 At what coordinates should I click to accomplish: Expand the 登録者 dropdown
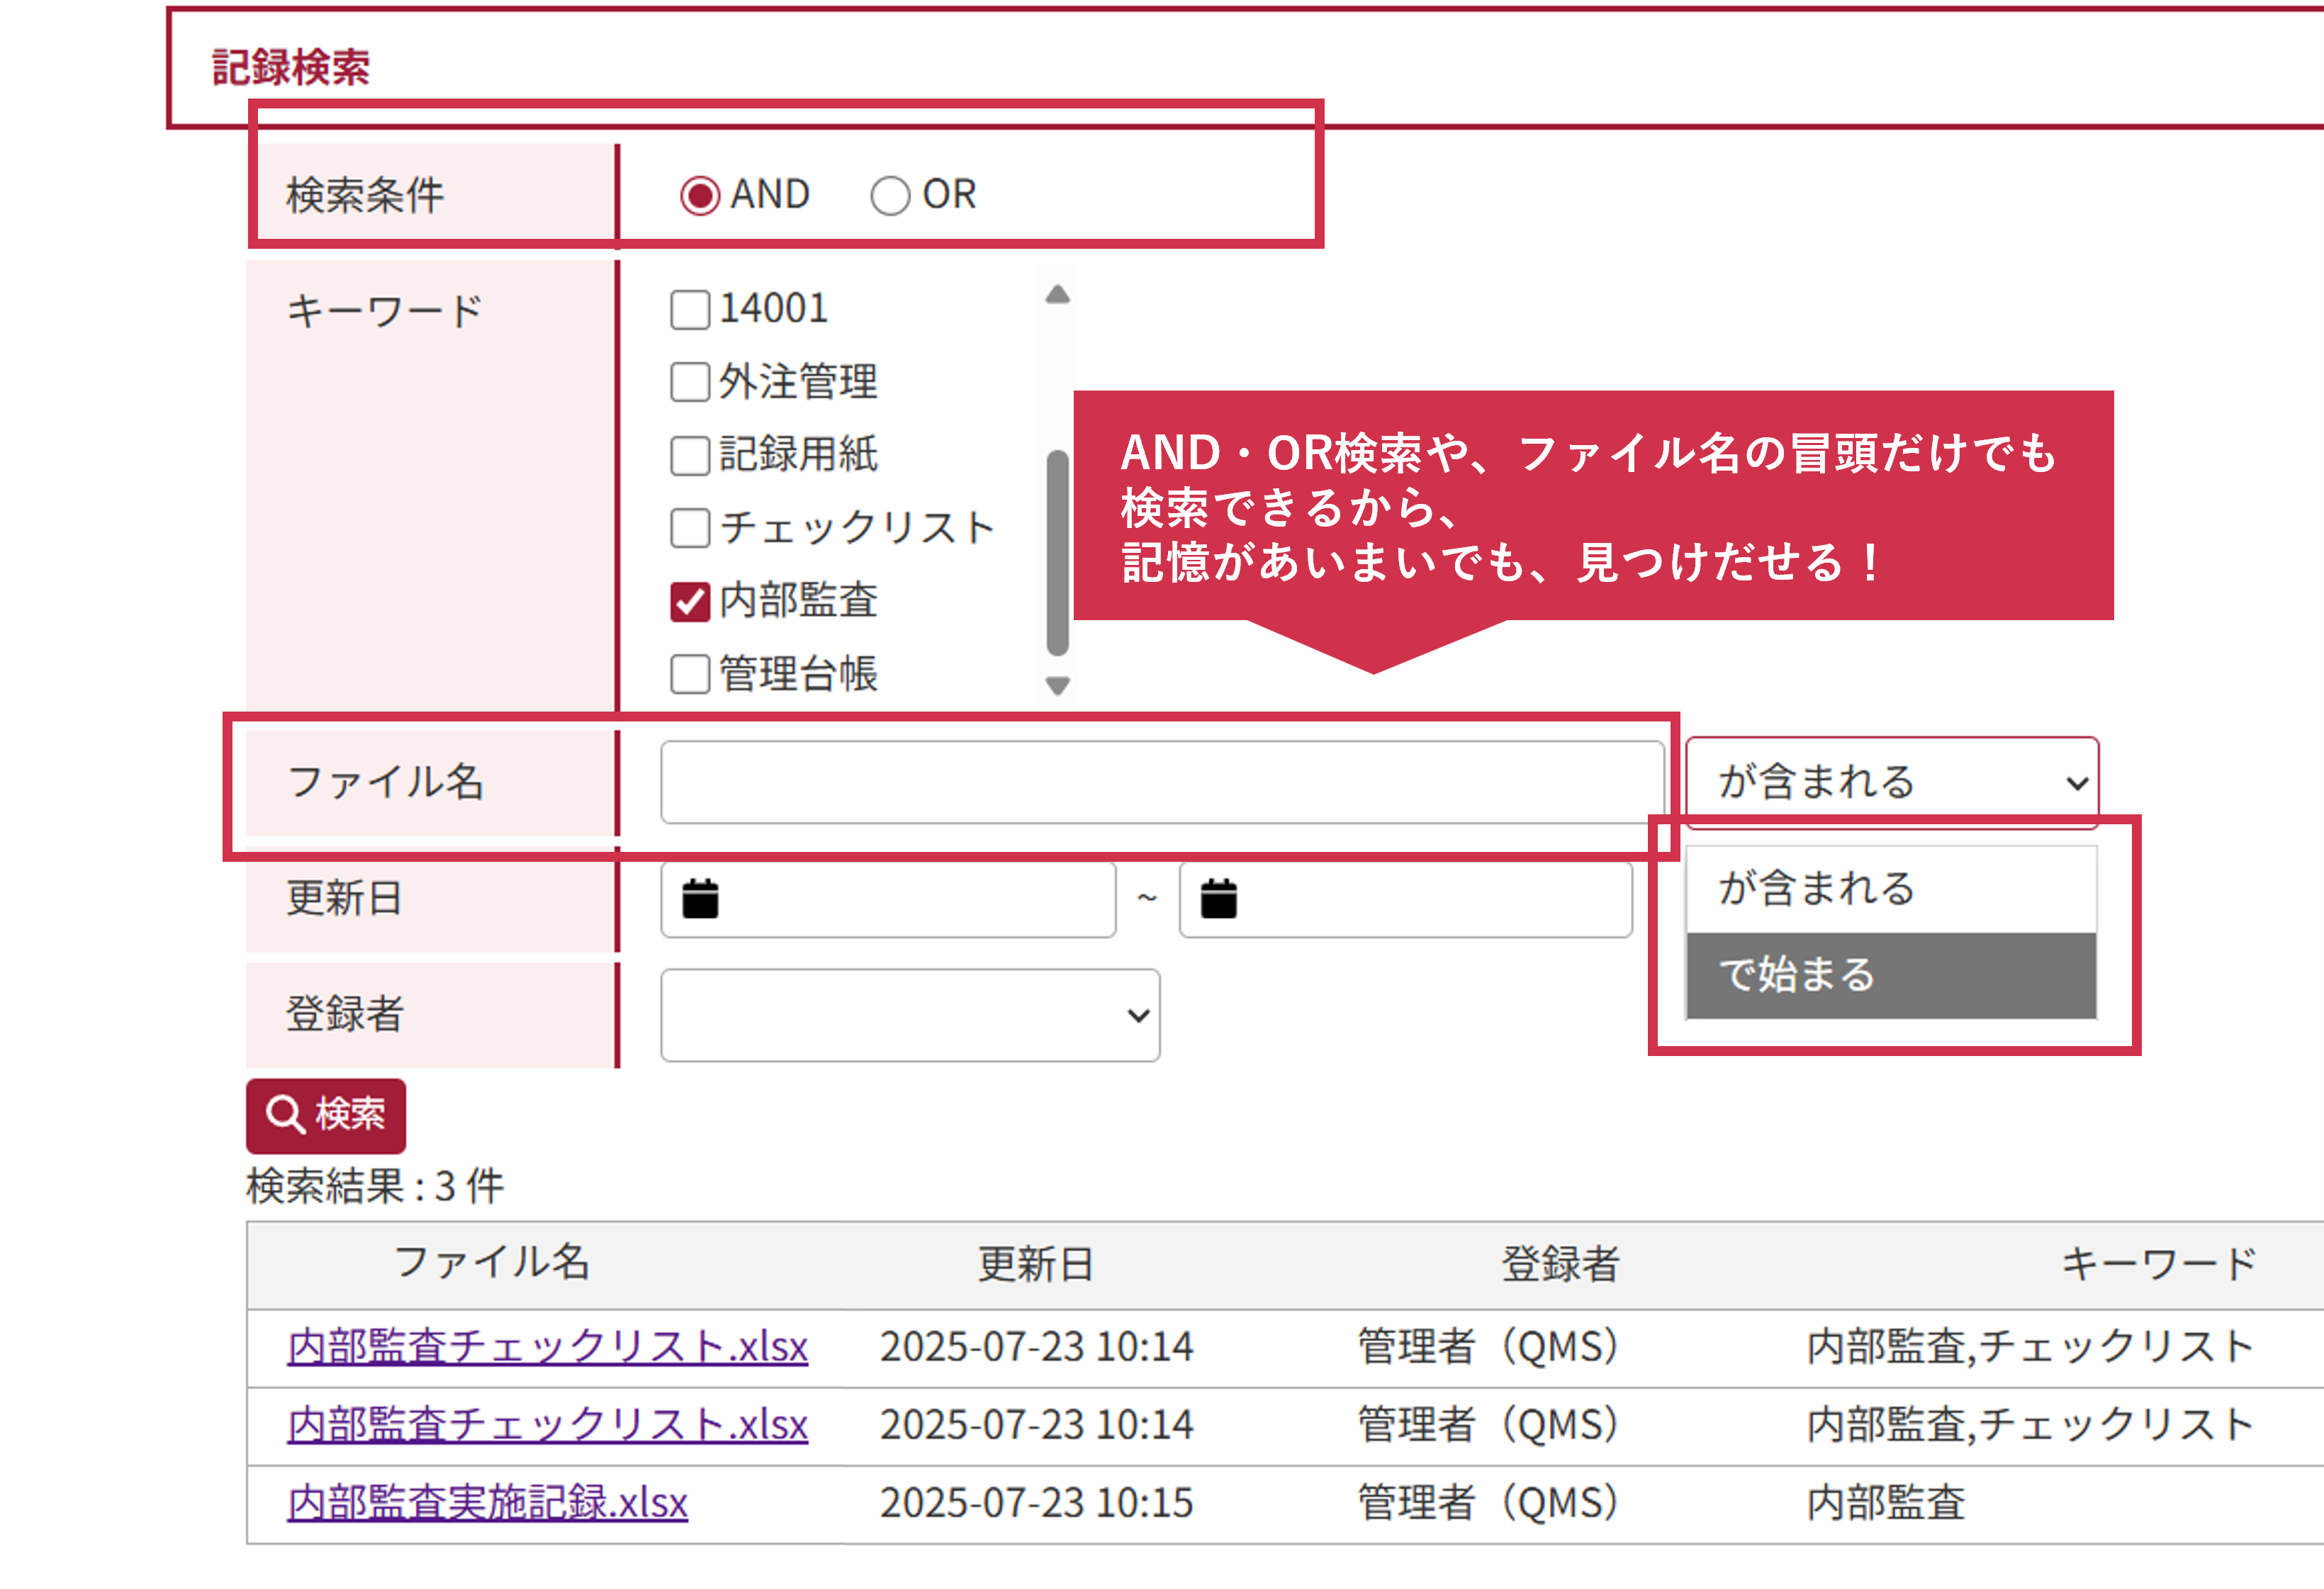(x=910, y=1015)
